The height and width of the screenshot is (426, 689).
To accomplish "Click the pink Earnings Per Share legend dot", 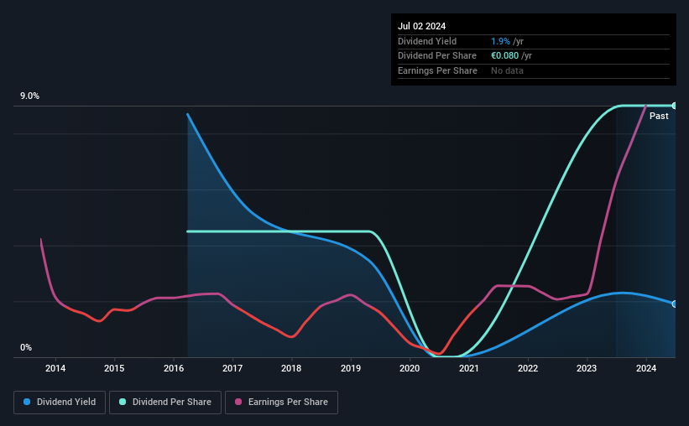I will point(238,402).
